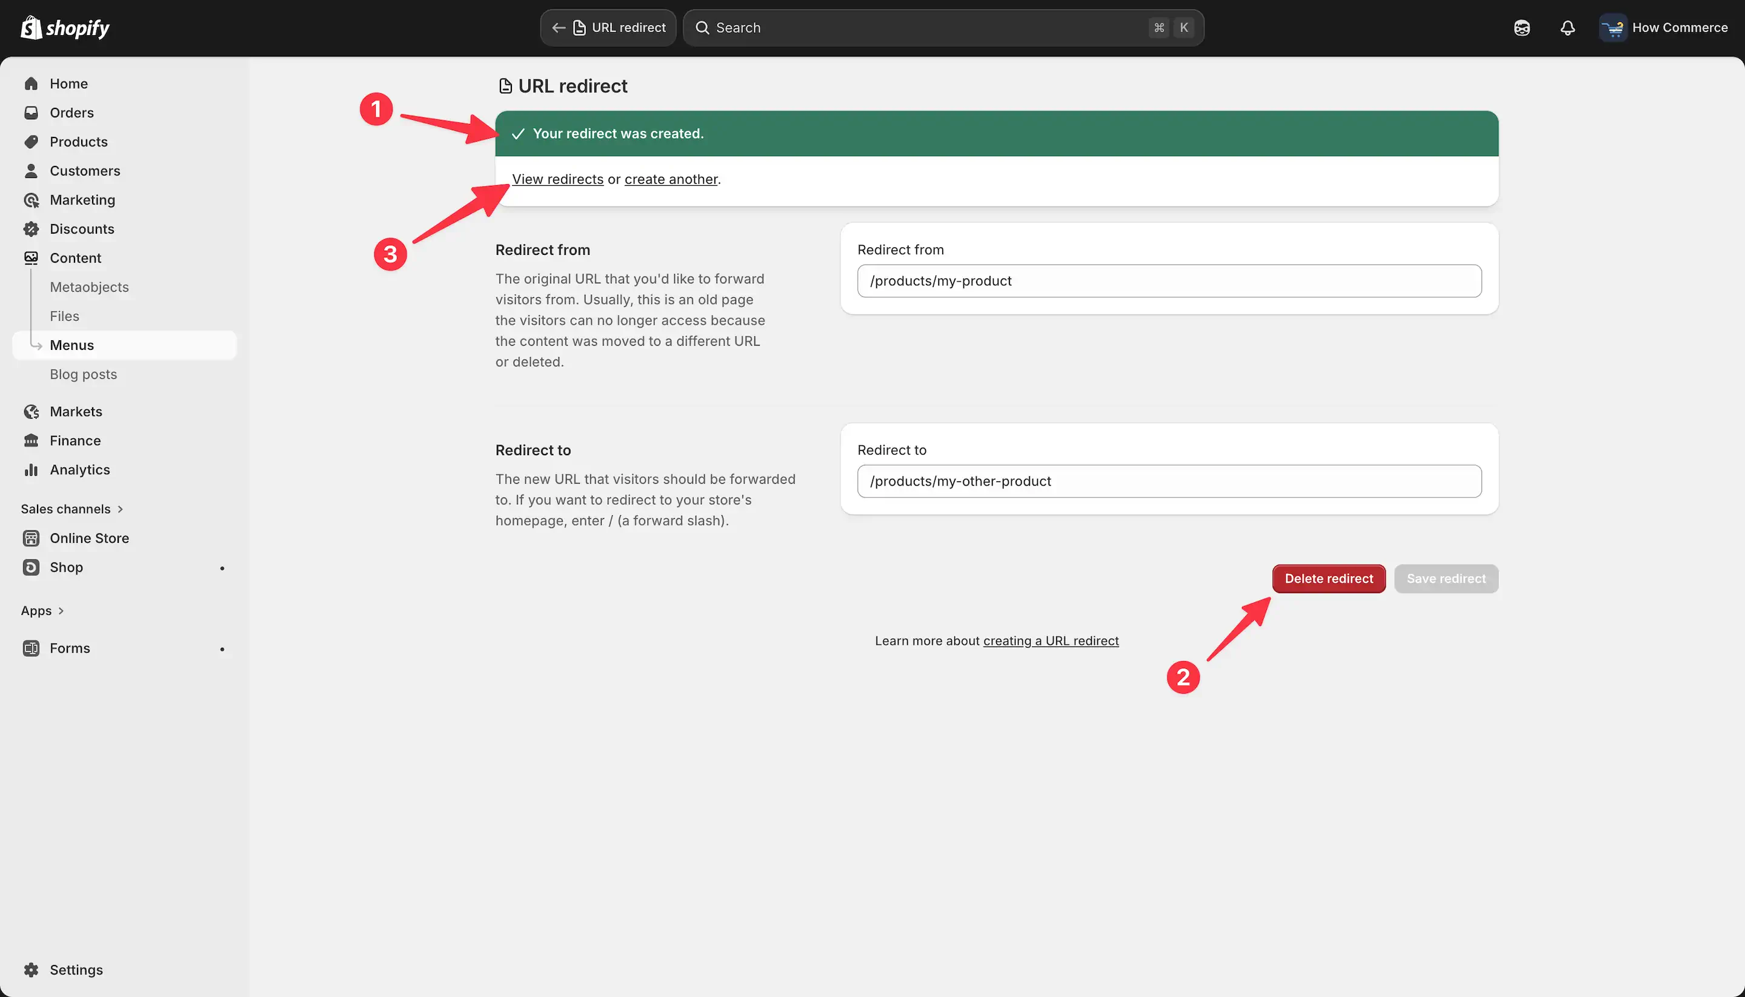Screen dimensions: 1745x997
Task: Open Discounts in the sidebar
Action: (125, 229)
